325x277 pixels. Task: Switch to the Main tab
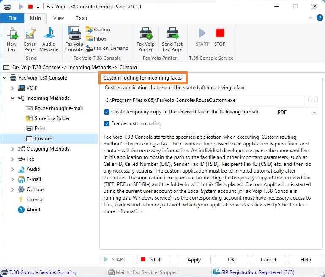coord(36,18)
